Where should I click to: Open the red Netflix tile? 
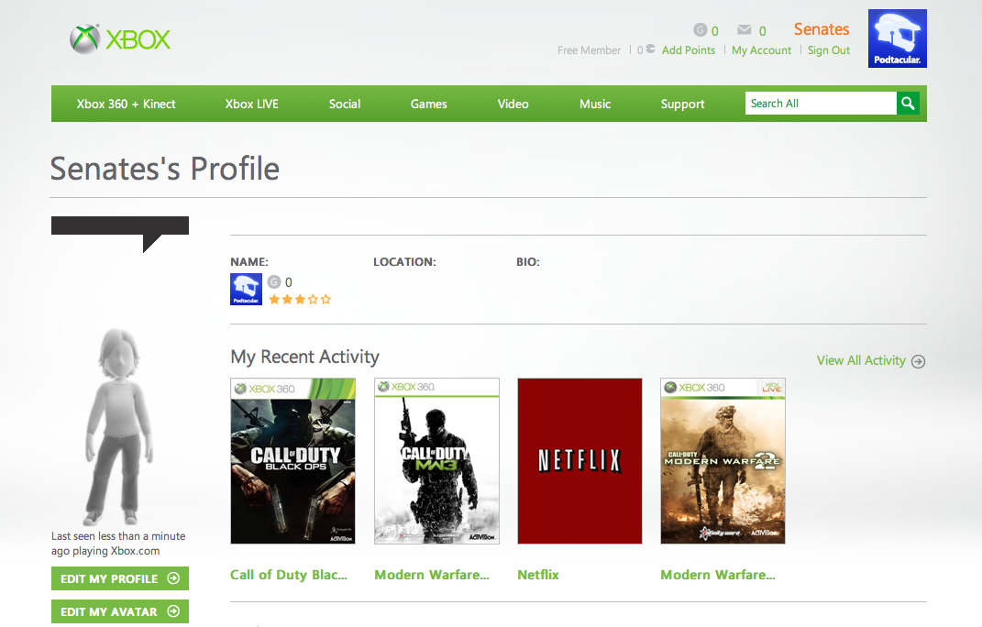[x=579, y=461]
